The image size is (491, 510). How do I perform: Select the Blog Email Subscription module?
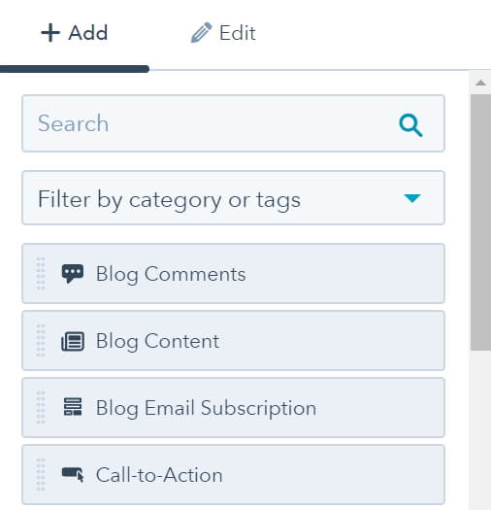pos(233,408)
